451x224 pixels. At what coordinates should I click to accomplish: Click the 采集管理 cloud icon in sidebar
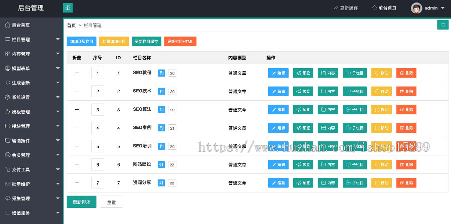[8, 198]
